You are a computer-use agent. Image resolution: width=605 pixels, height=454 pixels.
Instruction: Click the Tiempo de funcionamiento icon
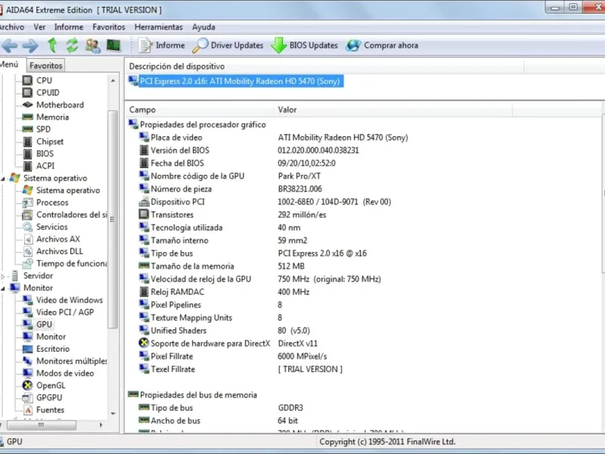tap(27, 263)
